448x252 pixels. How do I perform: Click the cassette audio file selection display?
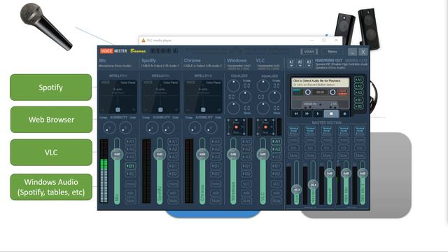(x=320, y=83)
